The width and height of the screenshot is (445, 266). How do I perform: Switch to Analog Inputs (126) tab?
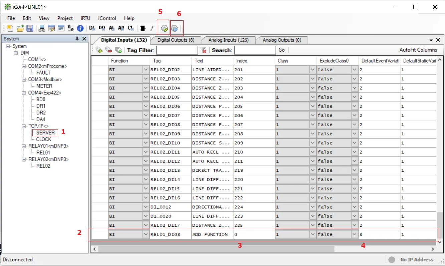(229, 40)
